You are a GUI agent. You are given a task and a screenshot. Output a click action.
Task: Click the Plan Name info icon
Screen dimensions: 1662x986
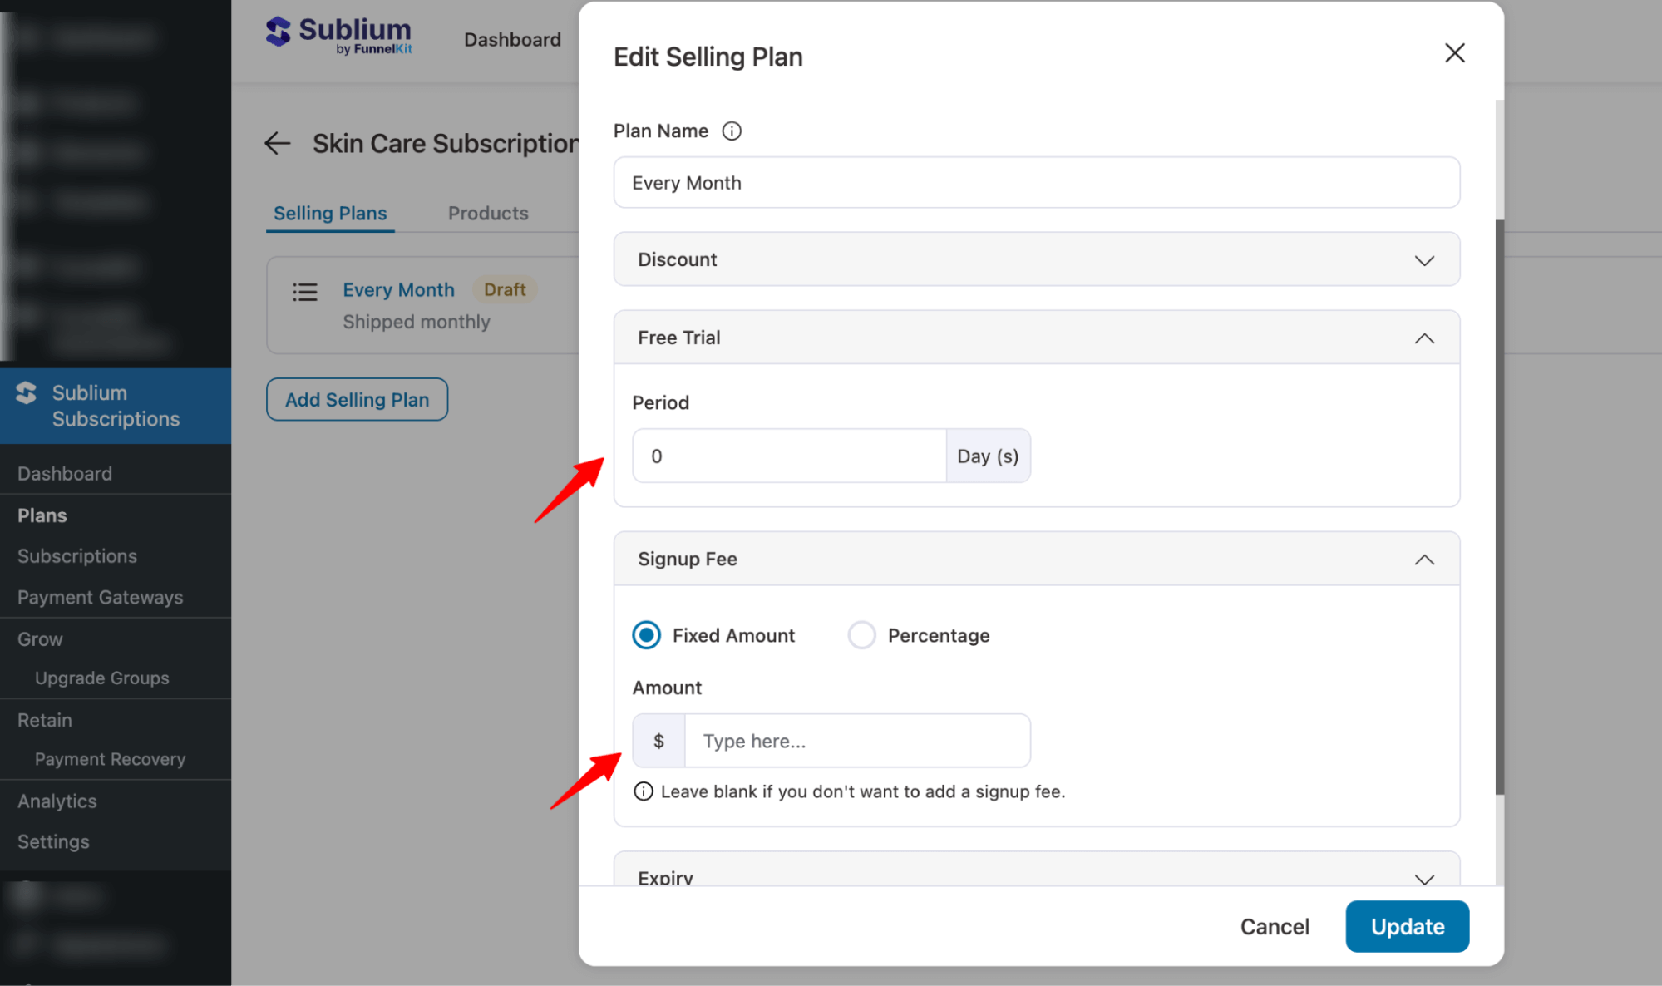(732, 131)
